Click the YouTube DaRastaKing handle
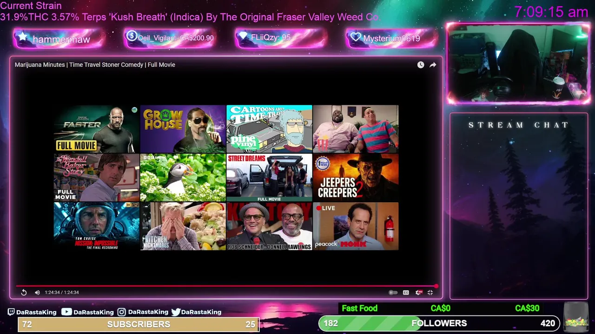595x334 pixels. [x=88, y=312]
